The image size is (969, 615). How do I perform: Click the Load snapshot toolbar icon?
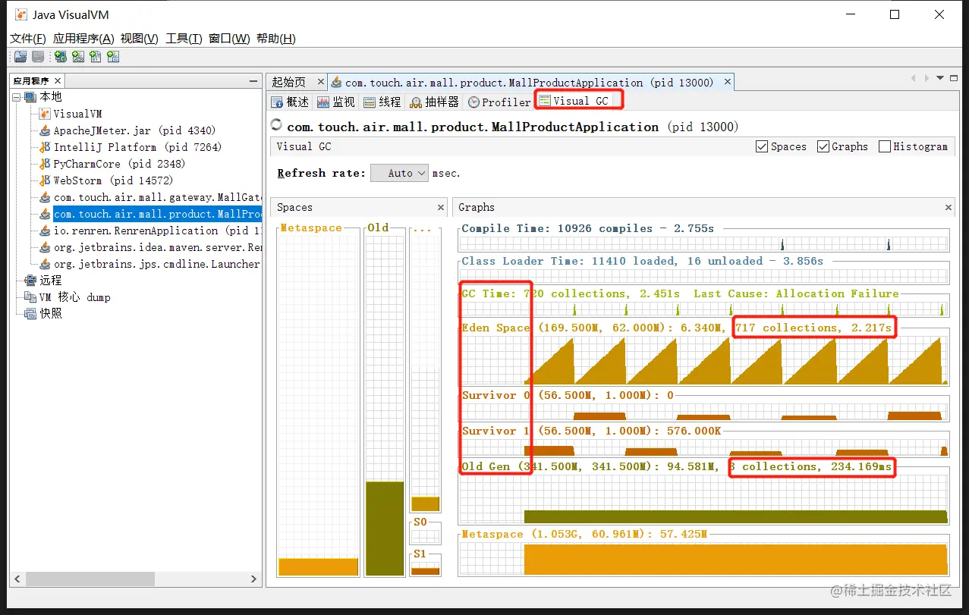point(20,57)
